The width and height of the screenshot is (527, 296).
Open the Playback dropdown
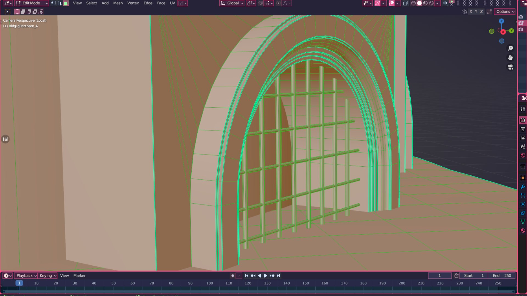(x=26, y=276)
